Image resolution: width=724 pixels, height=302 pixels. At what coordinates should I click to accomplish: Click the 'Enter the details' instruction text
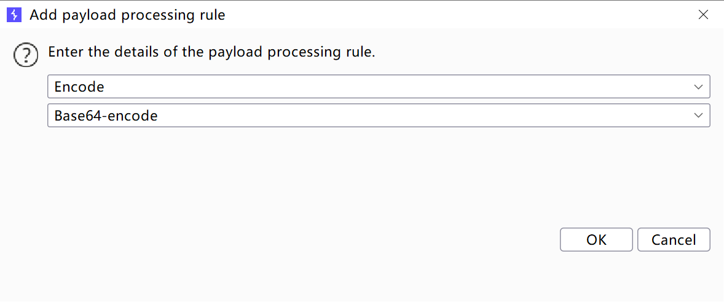211,52
